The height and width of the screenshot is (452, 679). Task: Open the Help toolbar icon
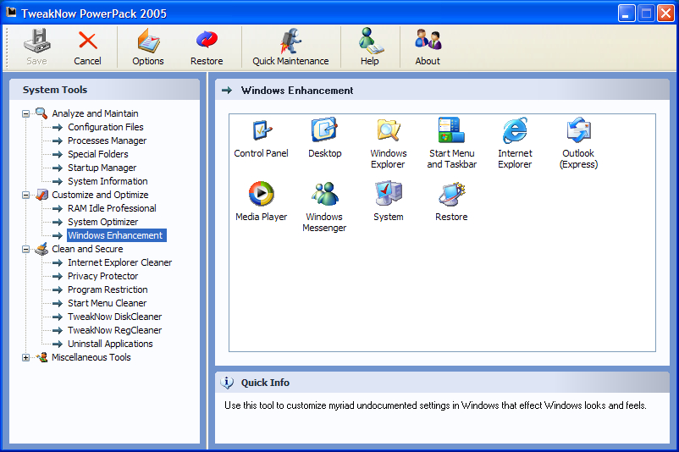370,41
